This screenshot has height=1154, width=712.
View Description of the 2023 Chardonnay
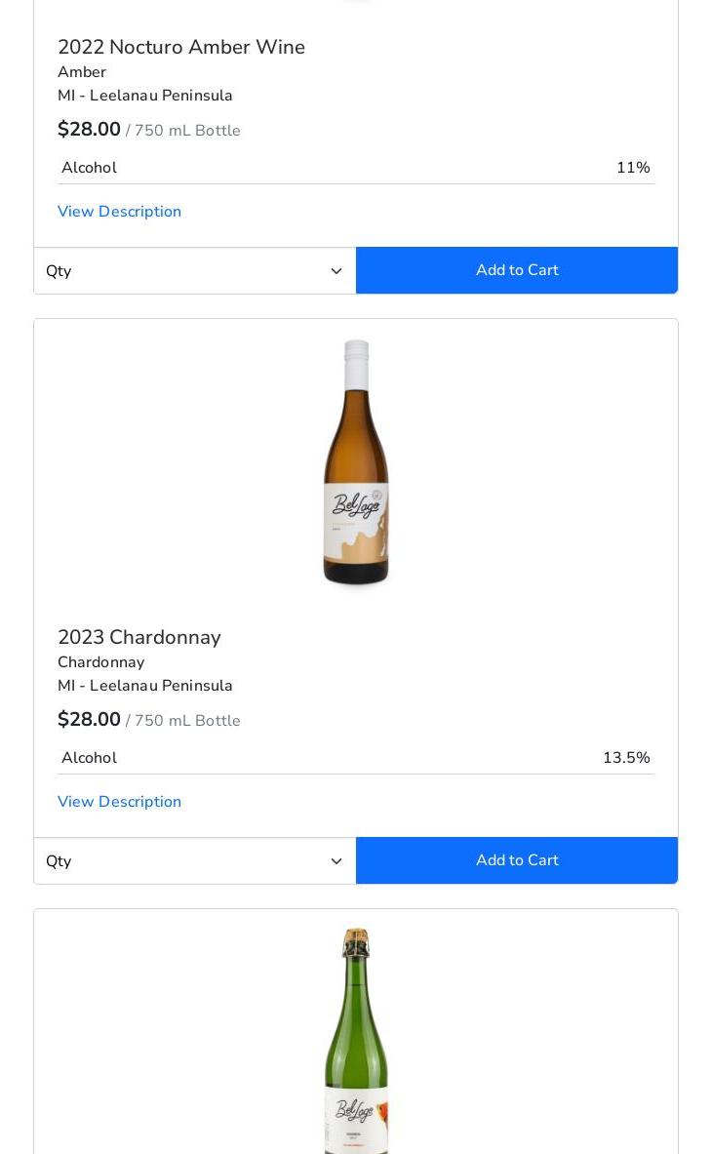pos(119,802)
